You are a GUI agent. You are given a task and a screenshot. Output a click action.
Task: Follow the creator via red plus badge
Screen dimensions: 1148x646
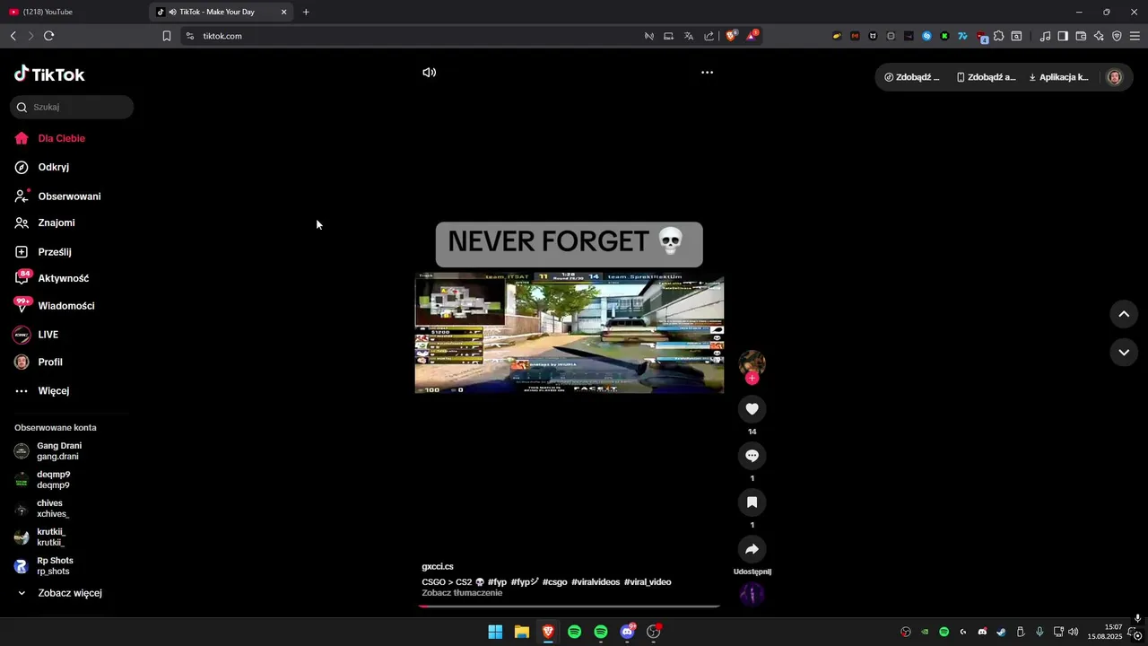[752, 379]
